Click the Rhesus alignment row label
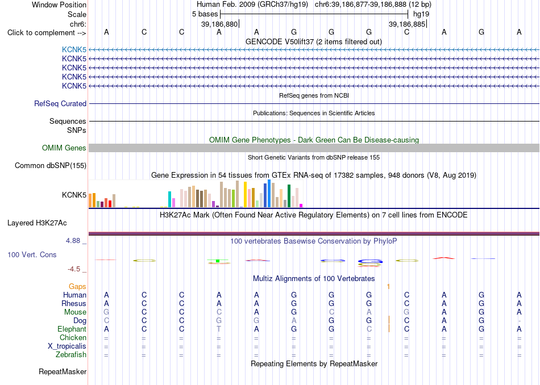540x385 pixels. [74, 303]
